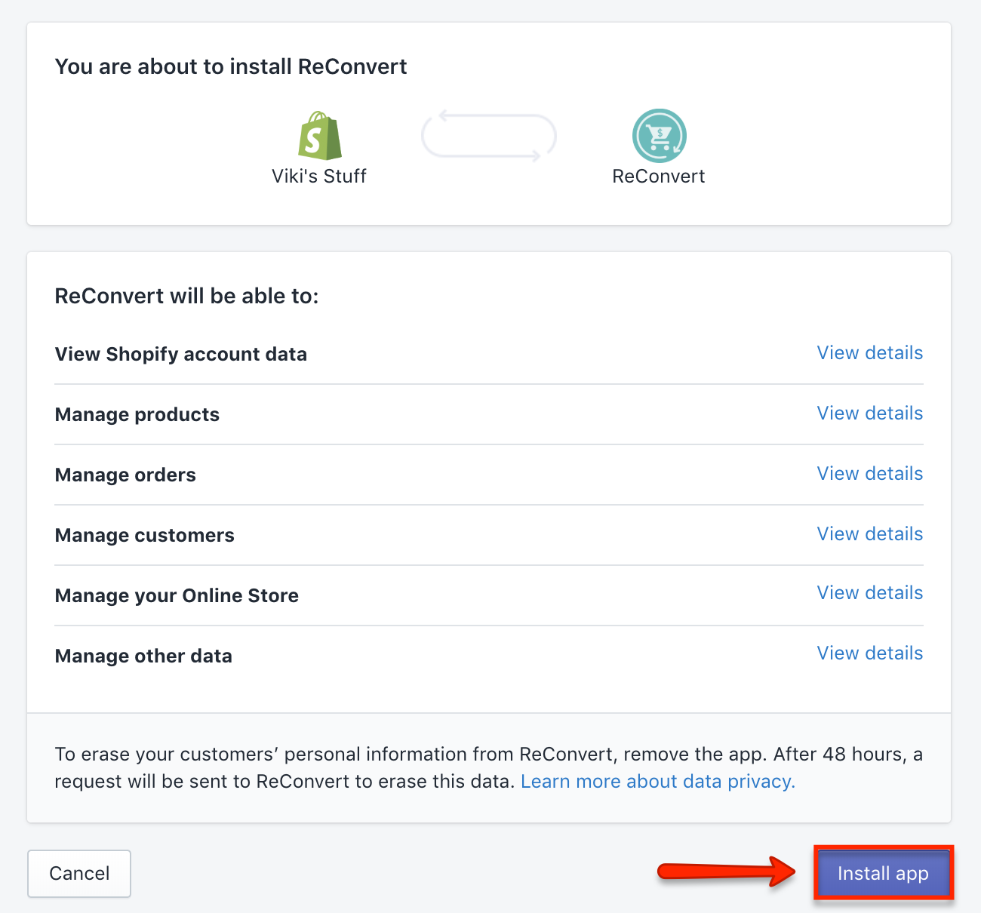Screen dimensions: 981x913
Task: Click the 'View Shopify account data' permission text
Action: coord(181,355)
